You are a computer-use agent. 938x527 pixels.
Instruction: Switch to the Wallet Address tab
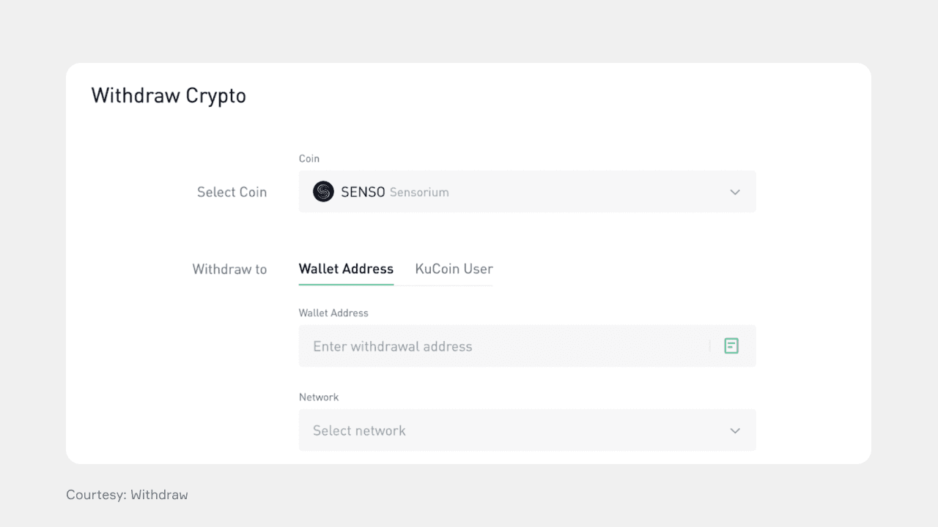346,269
